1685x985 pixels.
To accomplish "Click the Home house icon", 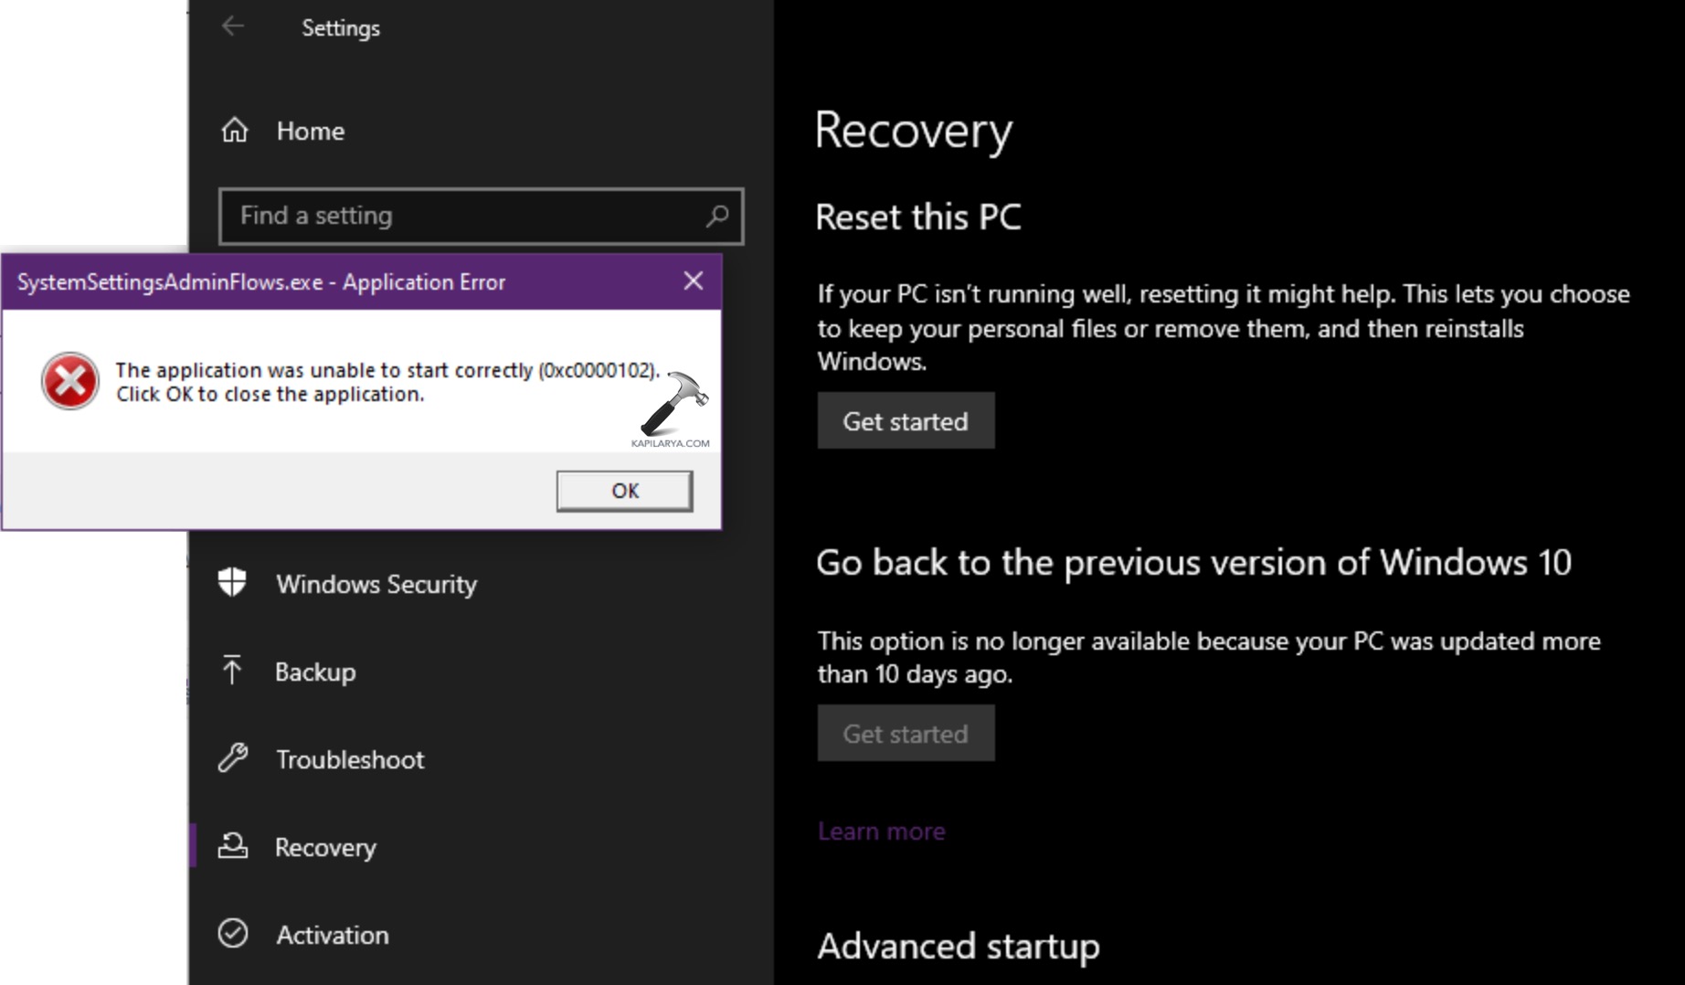I will 234,130.
